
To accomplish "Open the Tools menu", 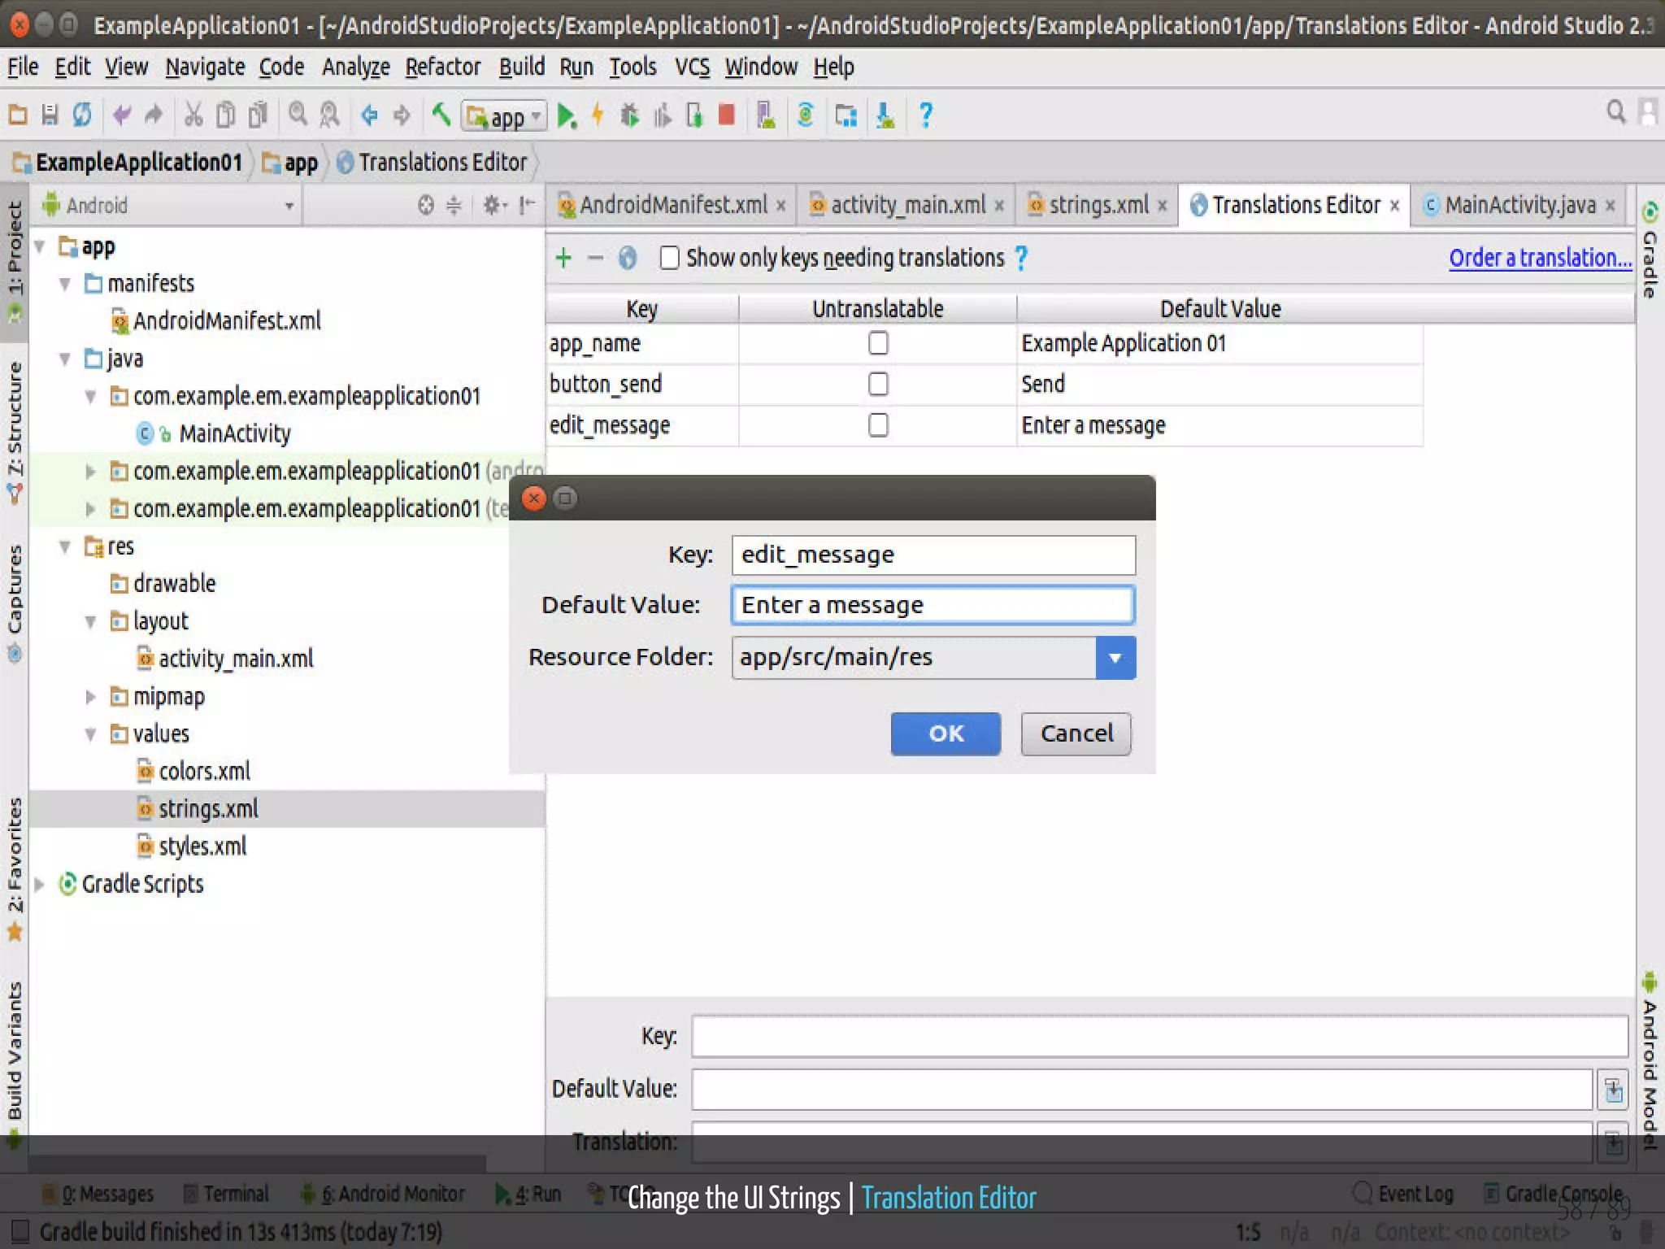I will pos(633,67).
